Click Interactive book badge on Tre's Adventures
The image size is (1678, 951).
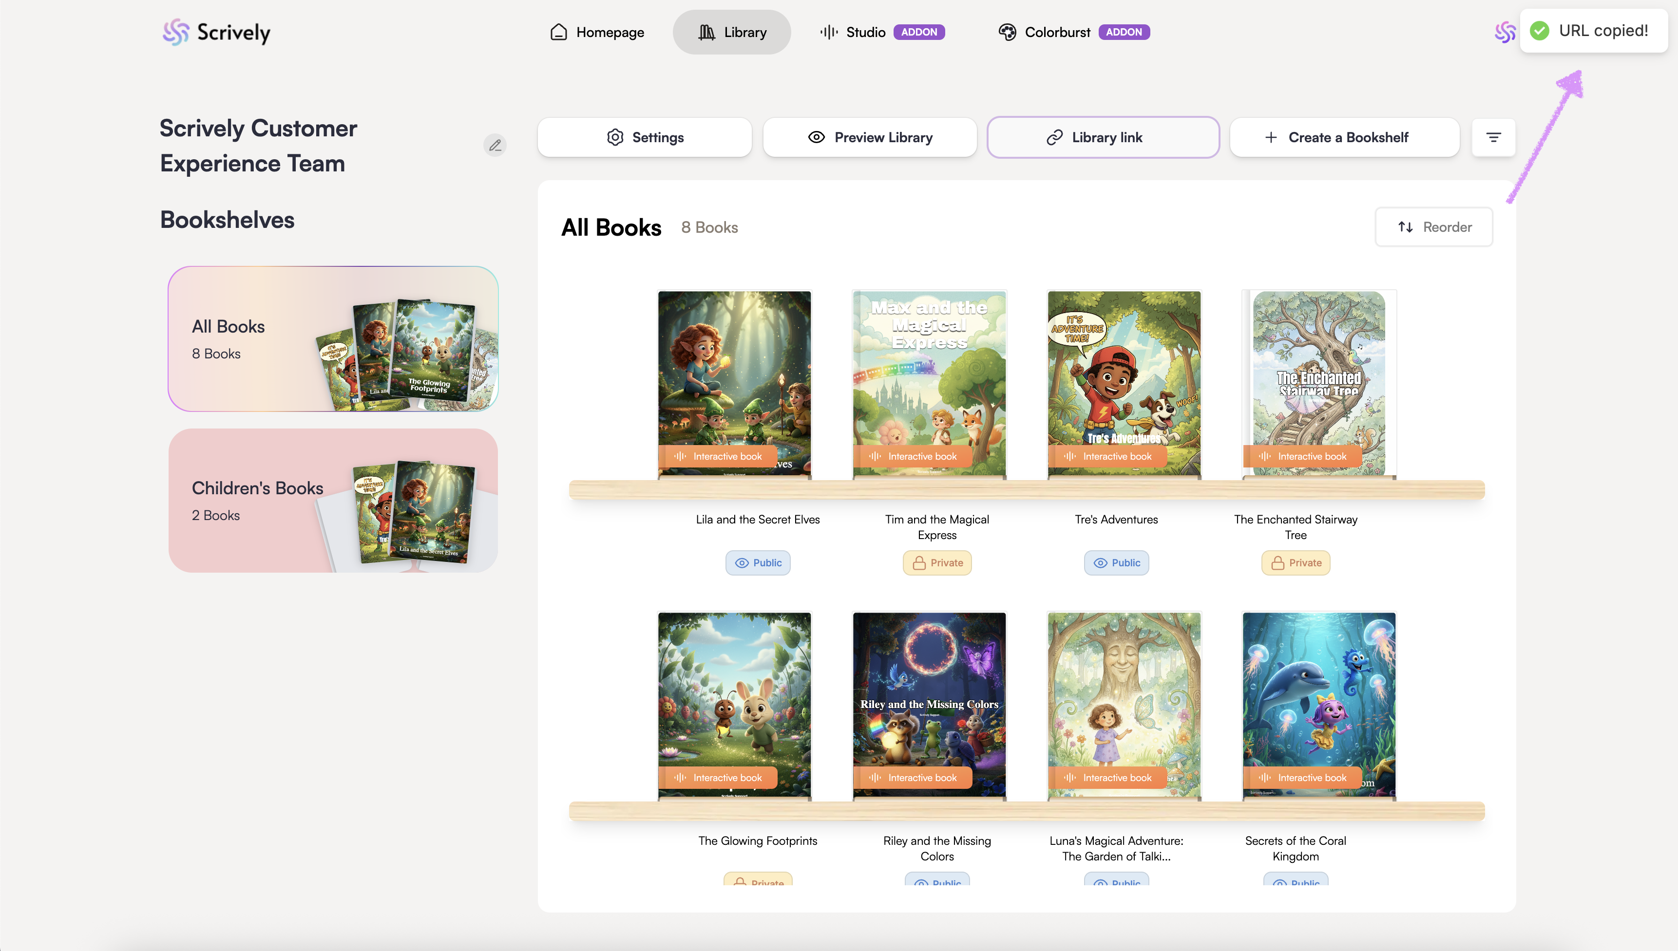point(1107,457)
